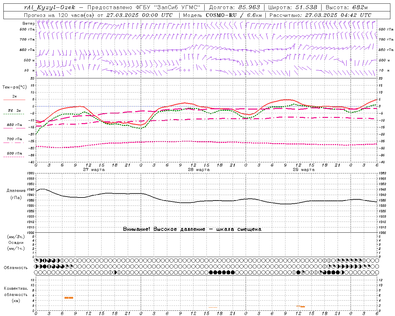The height and width of the screenshot is (316, 395).
Task: Click the thick orange convective bar on 27 марта
Action: pos(69,298)
